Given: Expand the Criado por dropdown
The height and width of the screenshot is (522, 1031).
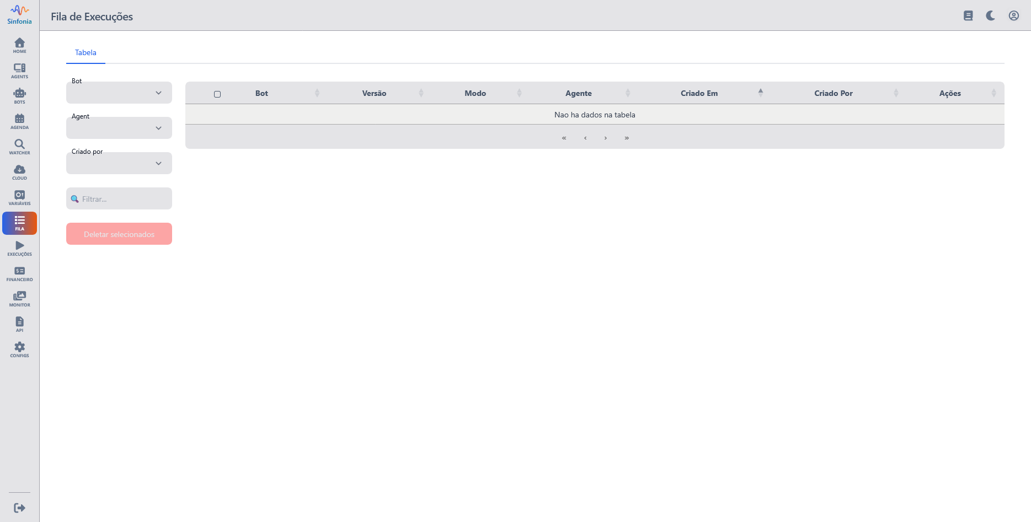Looking at the screenshot, I should point(119,164).
